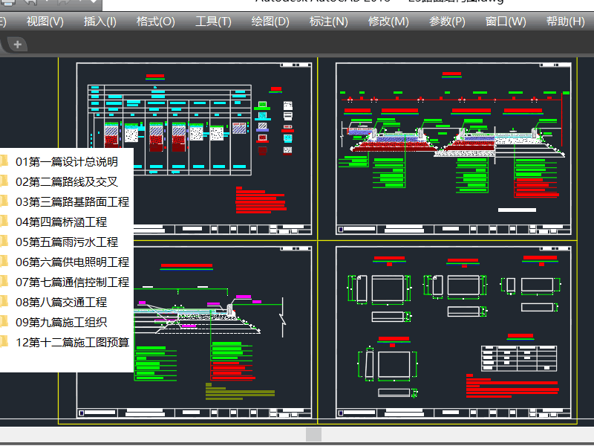Screen dimensions: 594x446
Task: Open the 视图(V) menu
Action: [45, 22]
